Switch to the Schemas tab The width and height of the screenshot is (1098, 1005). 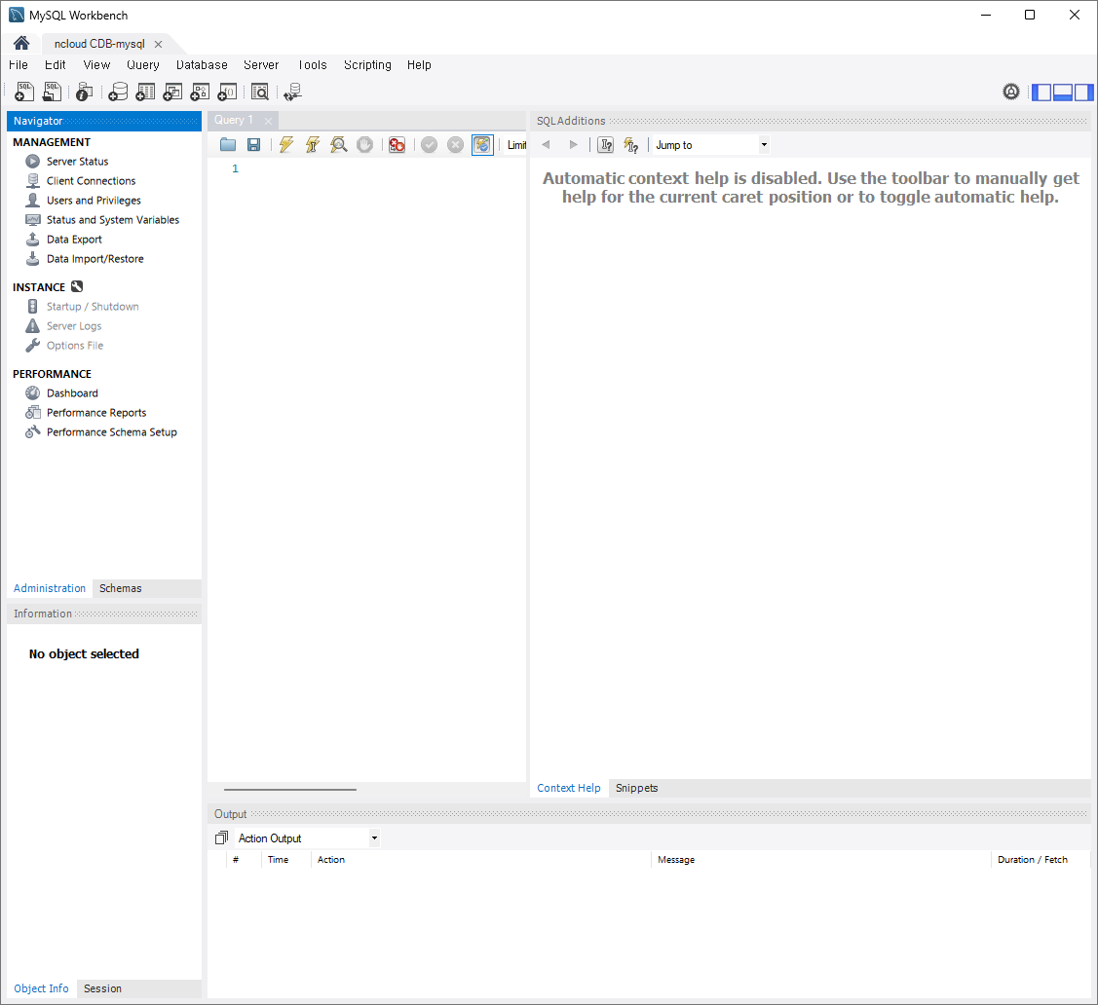[121, 588]
